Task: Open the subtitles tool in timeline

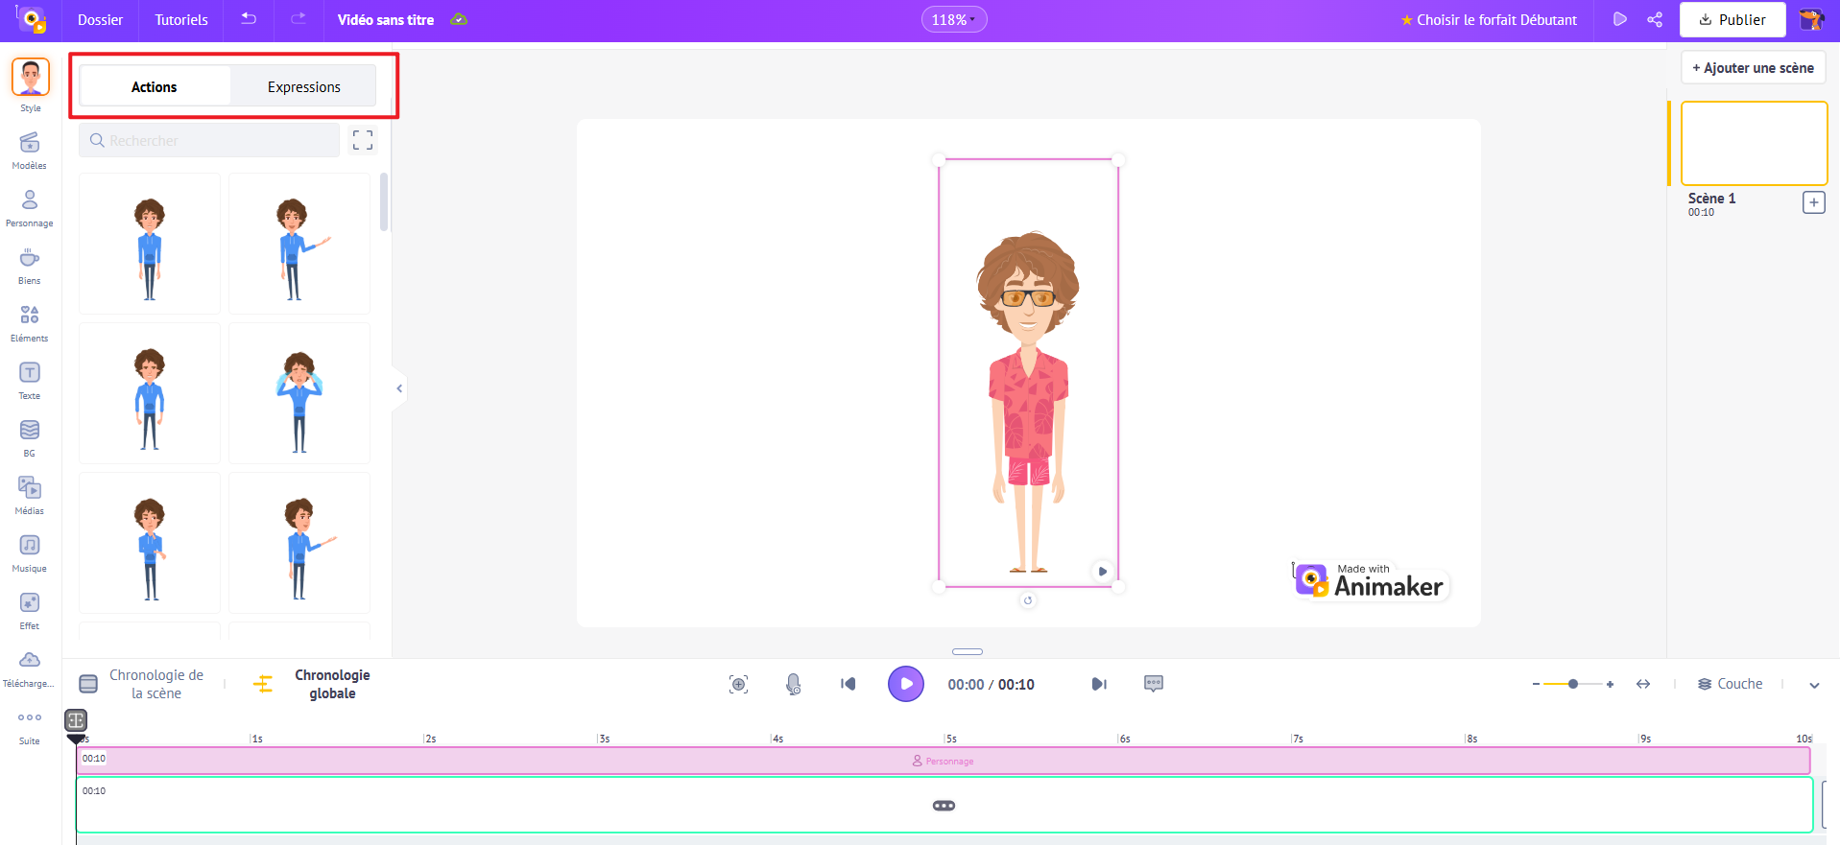Action: click(x=1154, y=684)
